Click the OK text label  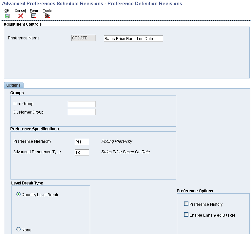click(x=7, y=11)
